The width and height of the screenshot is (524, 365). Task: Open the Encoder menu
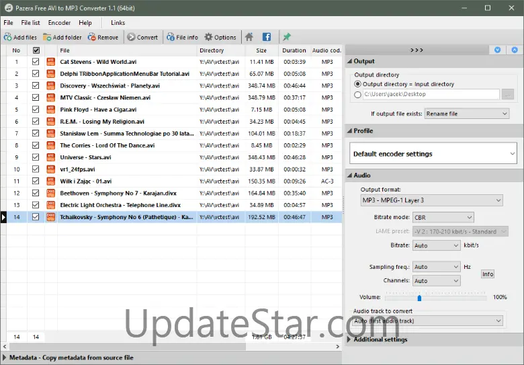click(x=59, y=23)
